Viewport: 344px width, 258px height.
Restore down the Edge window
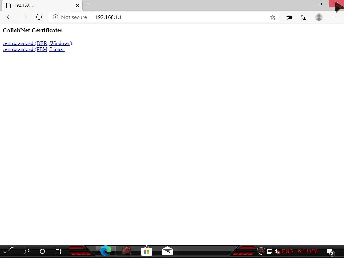(x=321, y=4)
